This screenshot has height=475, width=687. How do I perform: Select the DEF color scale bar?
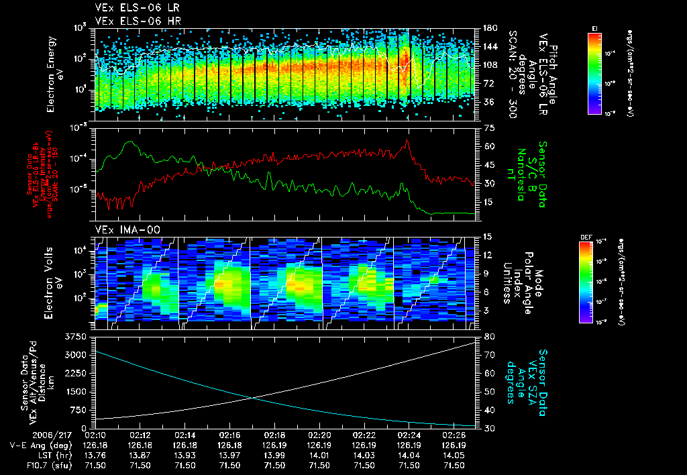tap(586, 282)
